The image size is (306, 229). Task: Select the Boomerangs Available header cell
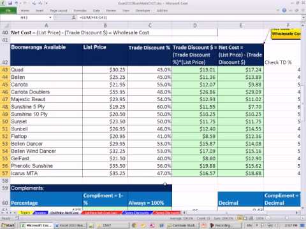pos(47,55)
